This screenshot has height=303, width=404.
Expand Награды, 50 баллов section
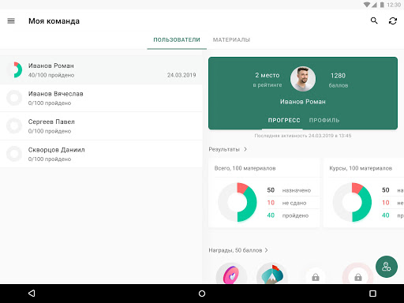pyautogui.click(x=238, y=250)
